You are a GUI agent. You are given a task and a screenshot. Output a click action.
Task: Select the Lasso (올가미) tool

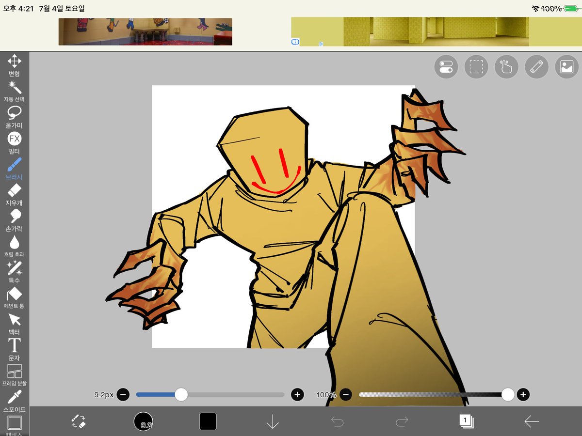15,117
